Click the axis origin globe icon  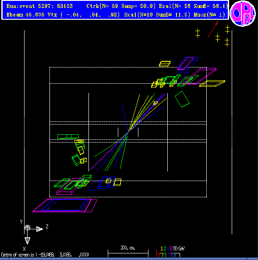[x=27, y=228]
